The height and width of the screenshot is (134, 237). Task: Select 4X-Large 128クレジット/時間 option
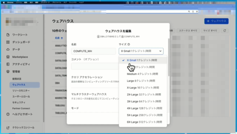pyautogui.click(x=143, y=108)
